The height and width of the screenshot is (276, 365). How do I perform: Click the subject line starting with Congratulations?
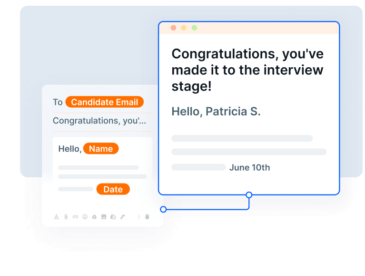(99, 121)
